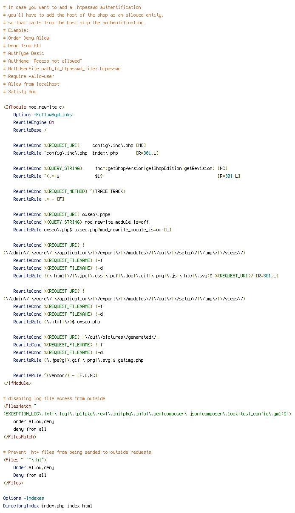Select the 'RewriteRule (\.html|\/)$ oxseo.php' line

click(57, 322)
